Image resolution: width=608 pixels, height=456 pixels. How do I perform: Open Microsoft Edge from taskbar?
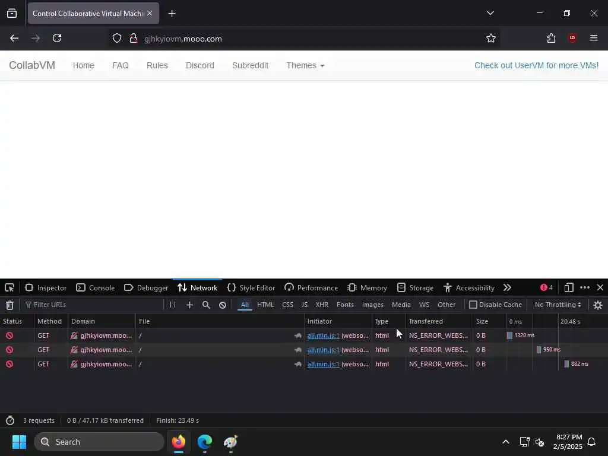205,442
